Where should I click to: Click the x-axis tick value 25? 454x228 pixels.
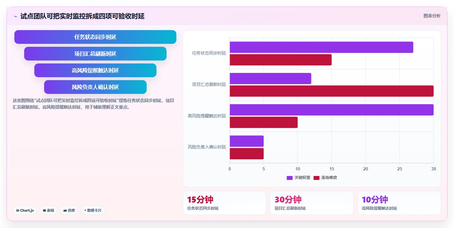(x=399, y=169)
